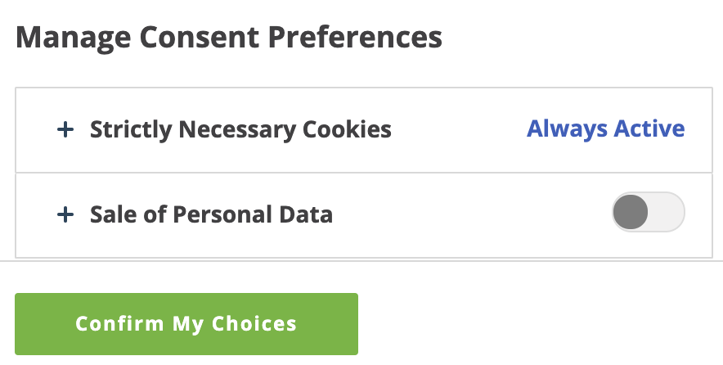The width and height of the screenshot is (723, 365).
Task: Click the word Sale in second row
Action: click(x=110, y=215)
